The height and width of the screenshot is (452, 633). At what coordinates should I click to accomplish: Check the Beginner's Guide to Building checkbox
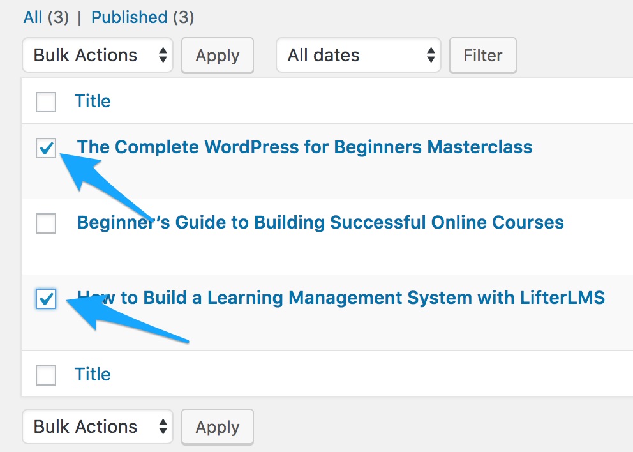coord(46,223)
